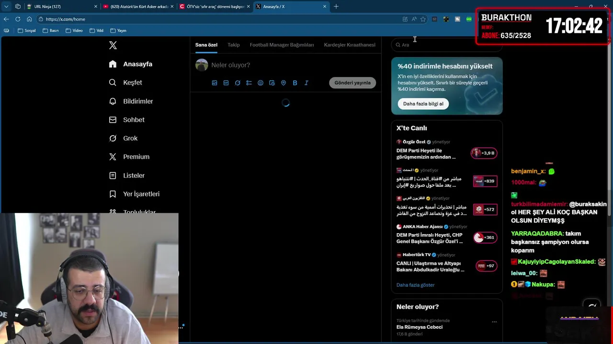Open Yer İşaretleri bookmarks
The width and height of the screenshot is (613, 344).
[x=135, y=194]
